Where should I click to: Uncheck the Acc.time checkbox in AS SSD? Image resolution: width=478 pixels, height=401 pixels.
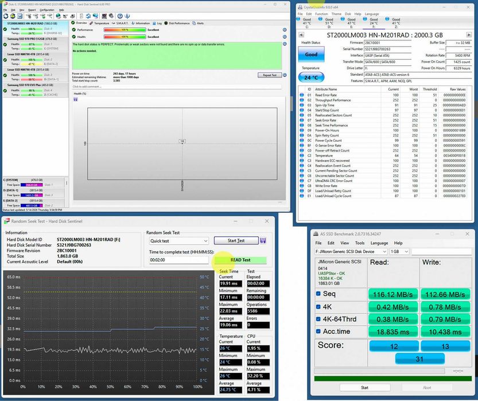(318, 331)
